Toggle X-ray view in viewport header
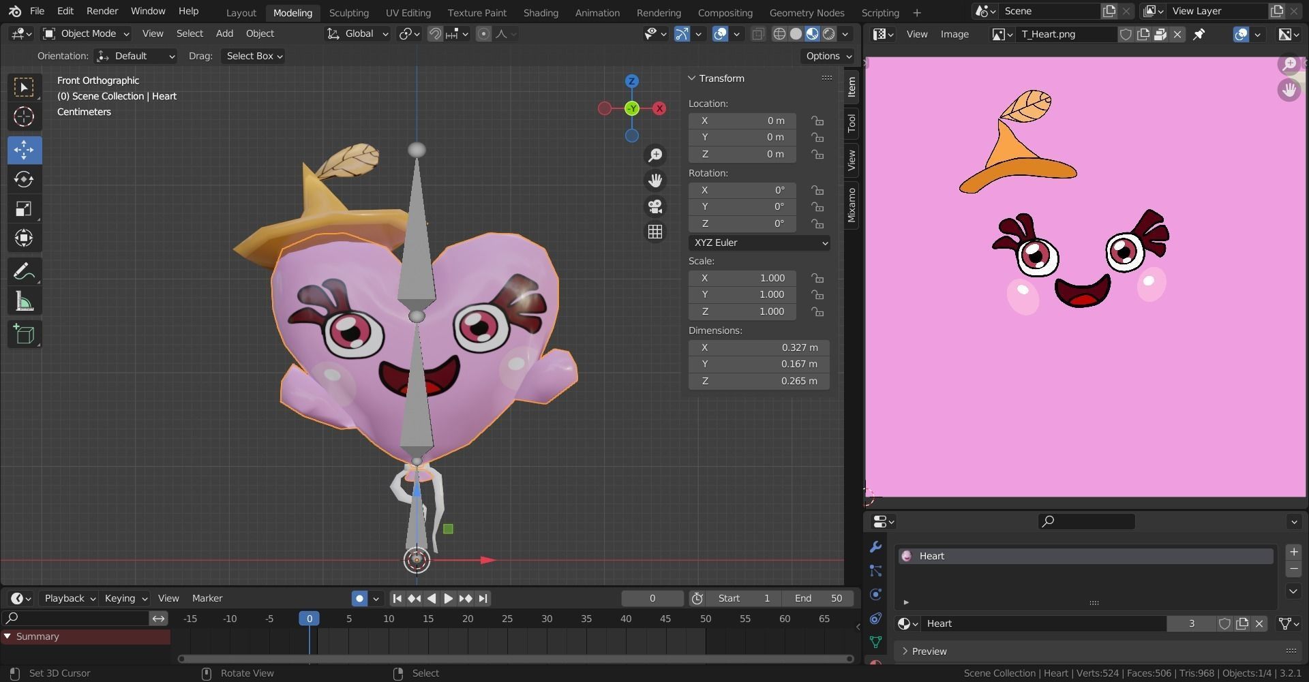The height and width of the screenshot is (682, 1309). (757, 34)
